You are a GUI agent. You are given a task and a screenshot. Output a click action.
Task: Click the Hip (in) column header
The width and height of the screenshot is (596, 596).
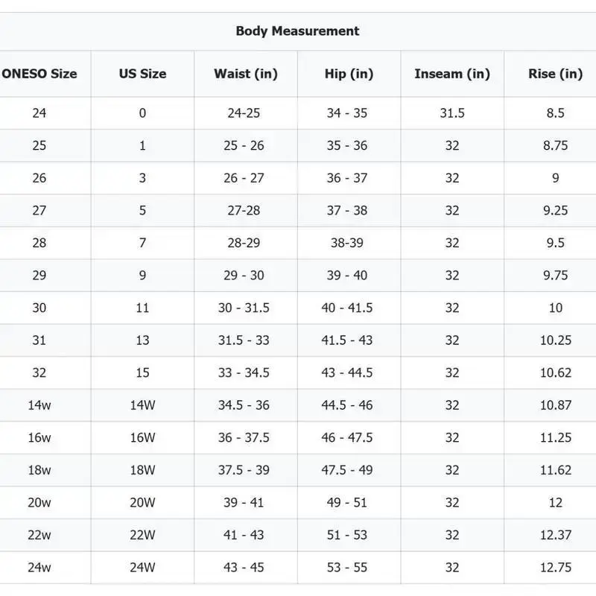[x=349, y=74]
